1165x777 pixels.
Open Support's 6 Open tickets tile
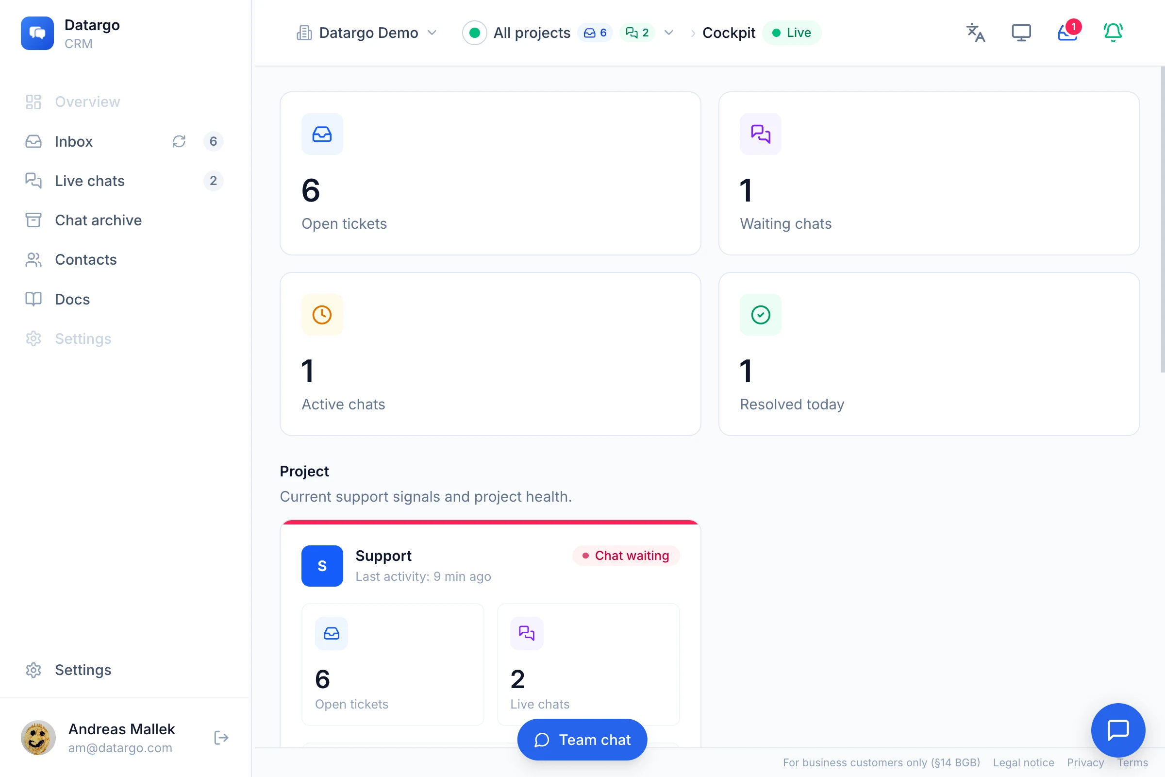(393, 664)
